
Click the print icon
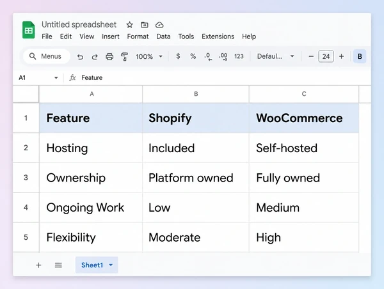pyautogui.click(x=109, y=56)
